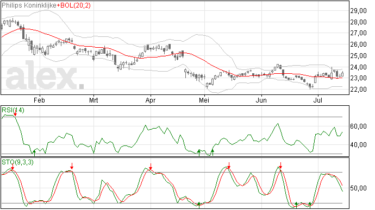Click the 22,00 price axis label
The height and width of the screenshot is (210, 375).
[358, 90]
